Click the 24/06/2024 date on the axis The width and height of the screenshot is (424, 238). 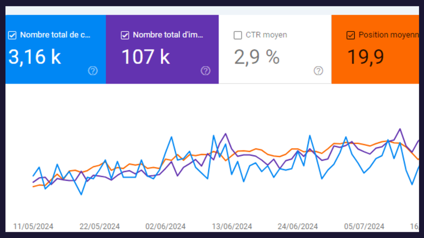298,226
